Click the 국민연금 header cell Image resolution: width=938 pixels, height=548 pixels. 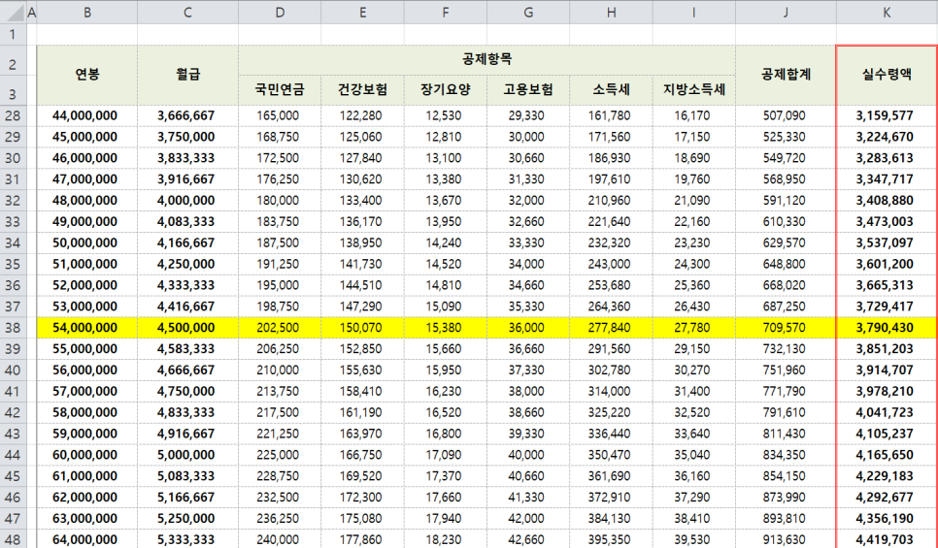click(280, 89)
